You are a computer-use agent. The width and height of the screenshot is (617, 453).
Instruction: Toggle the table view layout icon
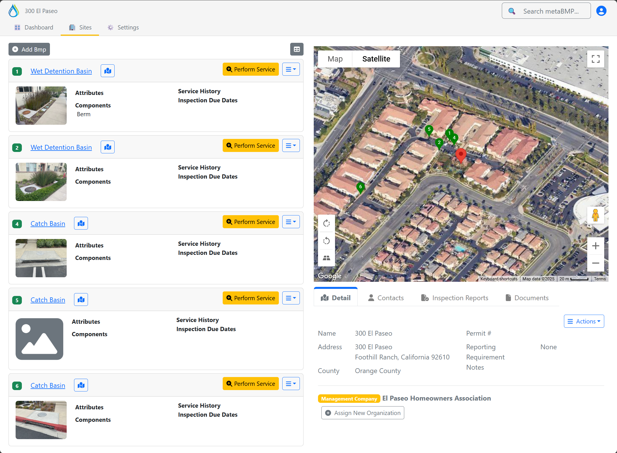tap(297, 49)
